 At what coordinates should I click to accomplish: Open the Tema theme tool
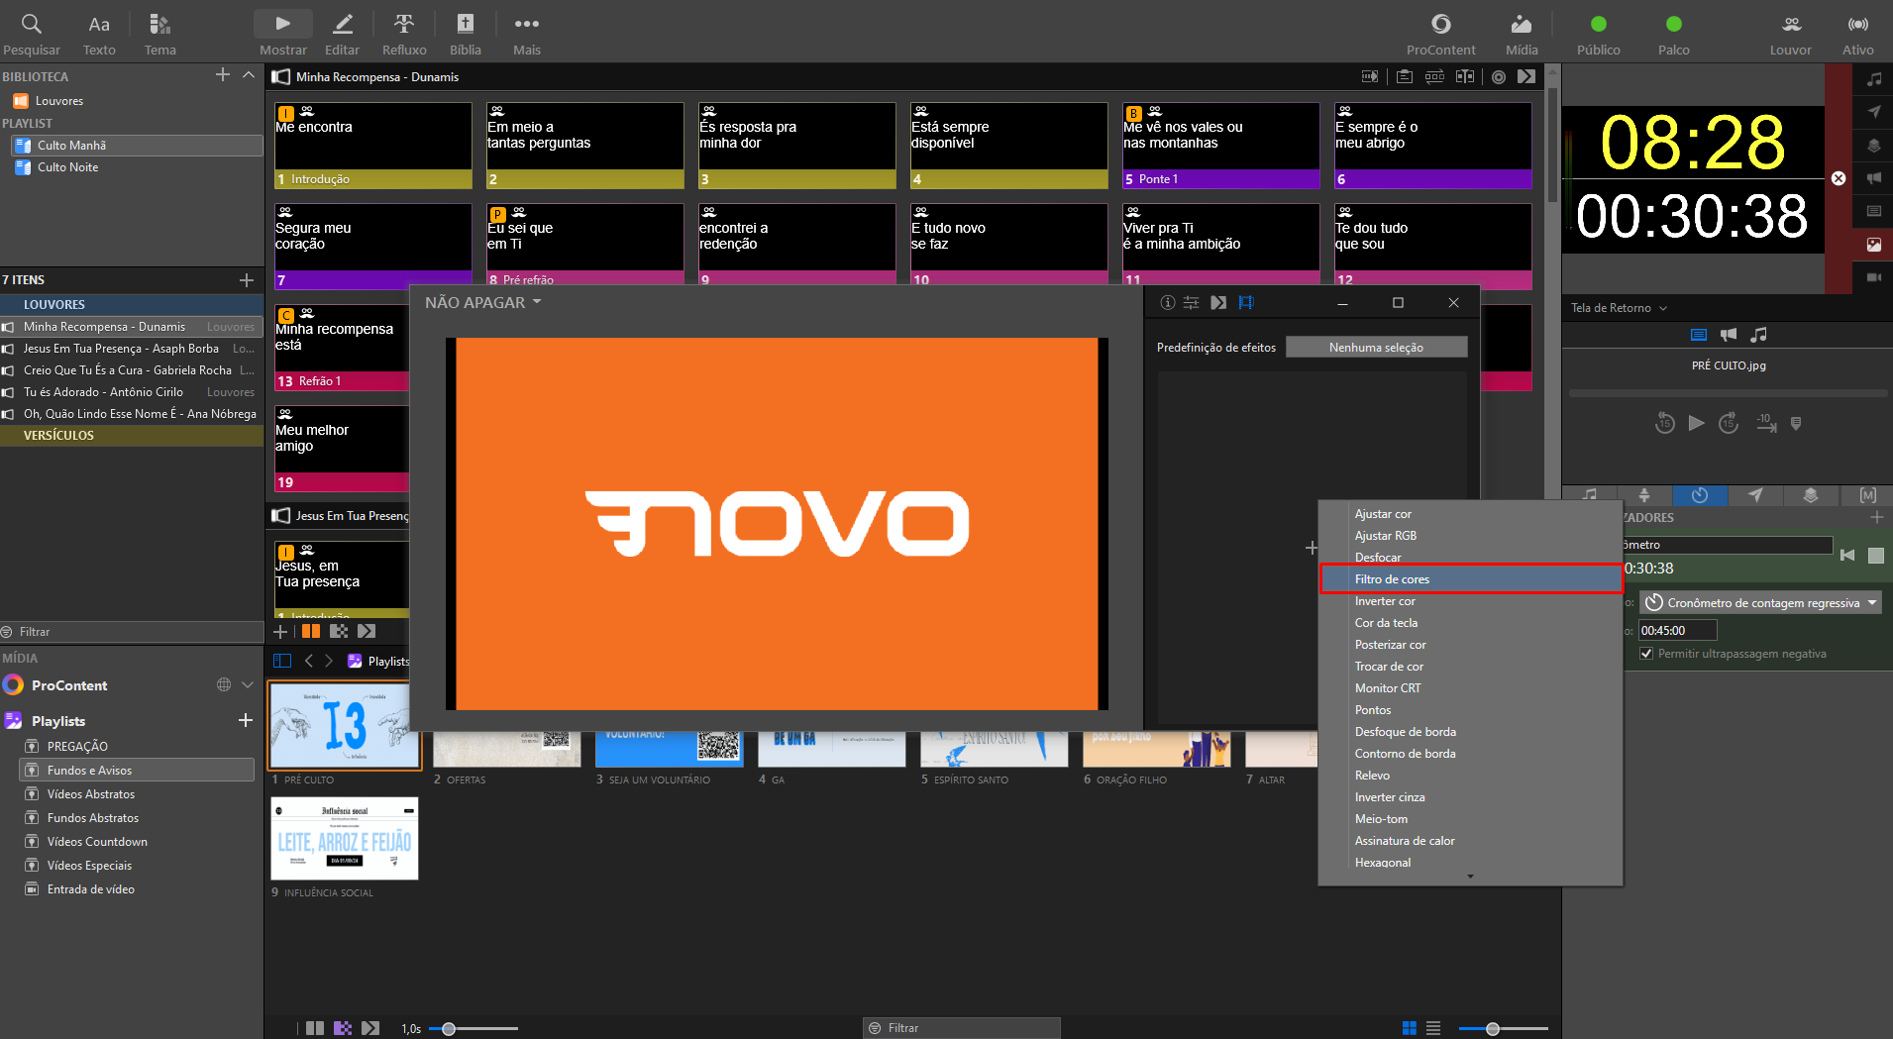159,33
